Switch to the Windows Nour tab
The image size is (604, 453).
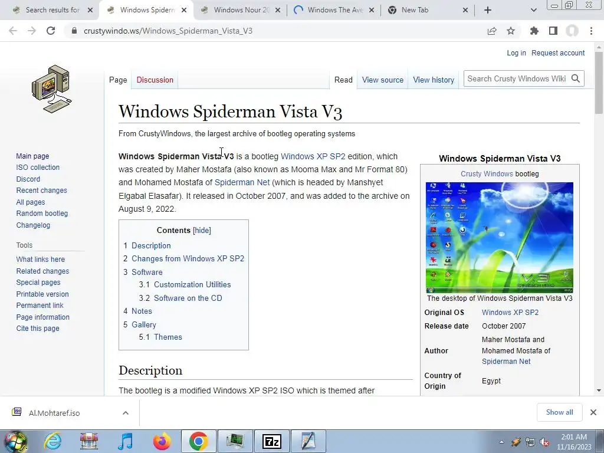[241, 10]
